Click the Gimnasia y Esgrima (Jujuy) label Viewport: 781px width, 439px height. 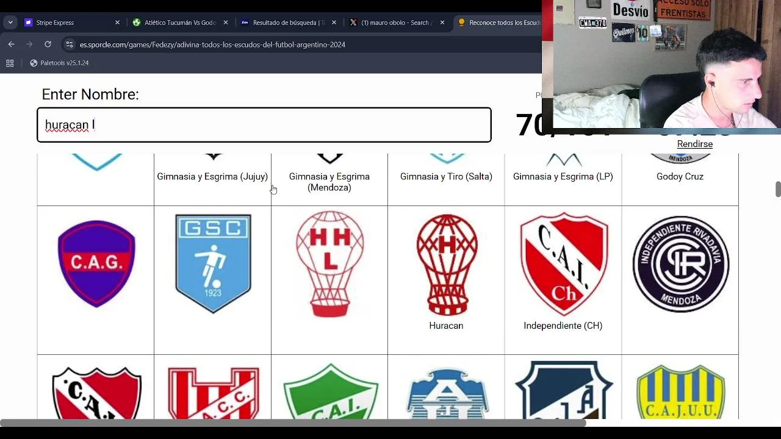pos(212,176)
